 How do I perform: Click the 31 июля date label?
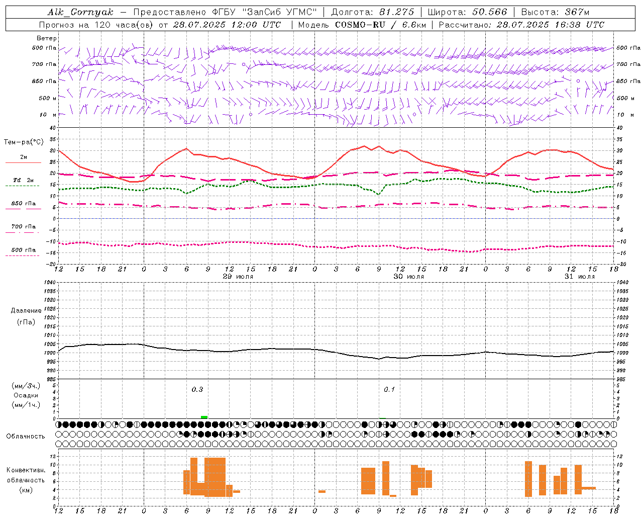pyautogui.click(x=579, y=277)
